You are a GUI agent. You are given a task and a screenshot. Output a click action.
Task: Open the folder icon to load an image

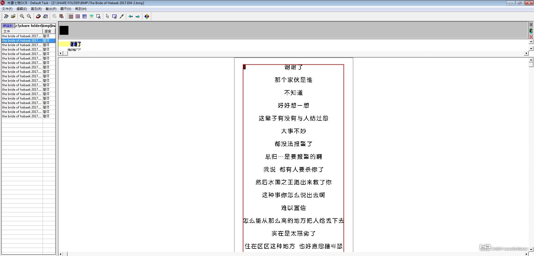tap(13, 16)
